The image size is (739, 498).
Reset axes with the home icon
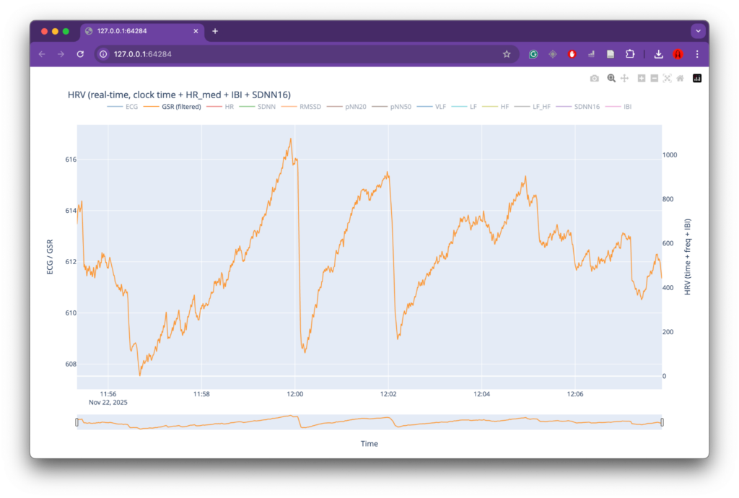click(680, 78)
